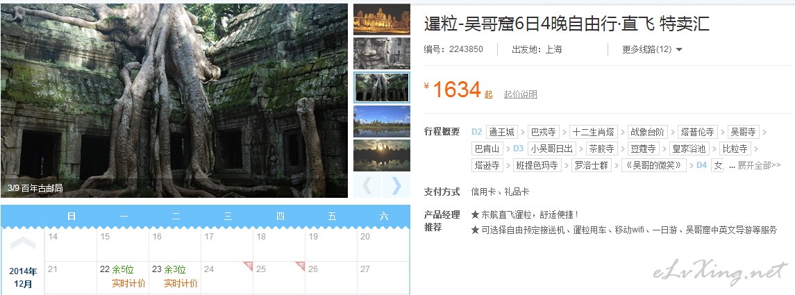Viewport: 795px width, 295px height.
Task: Click the 1634 price figure
Action: 456,90
